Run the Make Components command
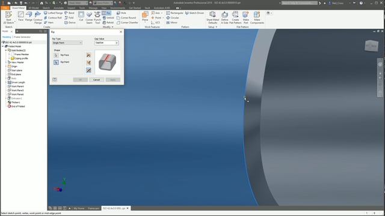The width and height of the screenshot is (385, 216). click(257, 17)
